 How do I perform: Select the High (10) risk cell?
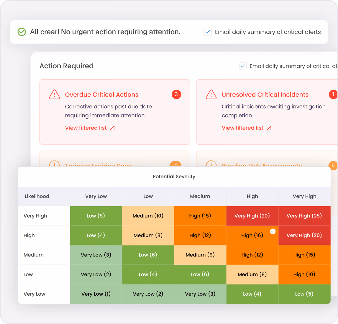304,274
